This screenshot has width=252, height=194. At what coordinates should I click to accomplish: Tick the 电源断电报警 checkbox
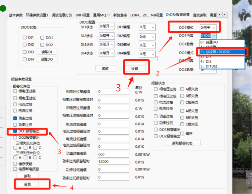click(15, 169)
